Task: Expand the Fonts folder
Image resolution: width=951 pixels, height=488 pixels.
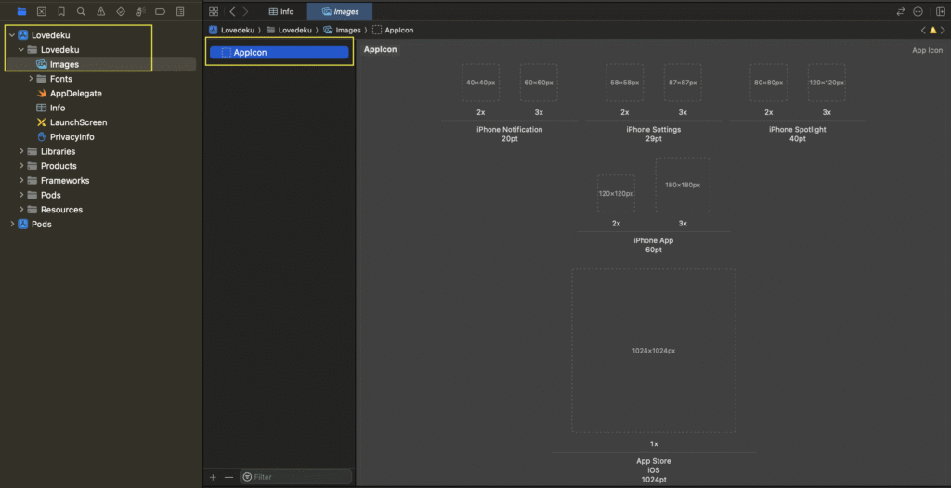Action: (x=31, y=79)
